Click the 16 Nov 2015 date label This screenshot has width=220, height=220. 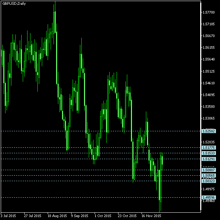tap(151, 216)
